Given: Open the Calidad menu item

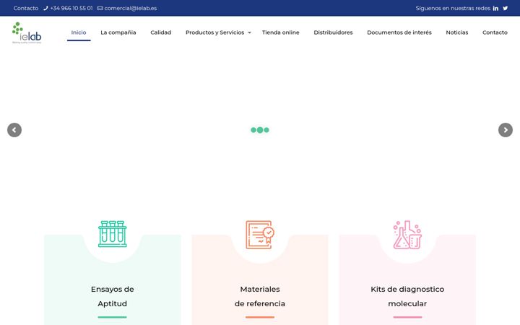Looking at the screenshot, I should tap(161, 32).
